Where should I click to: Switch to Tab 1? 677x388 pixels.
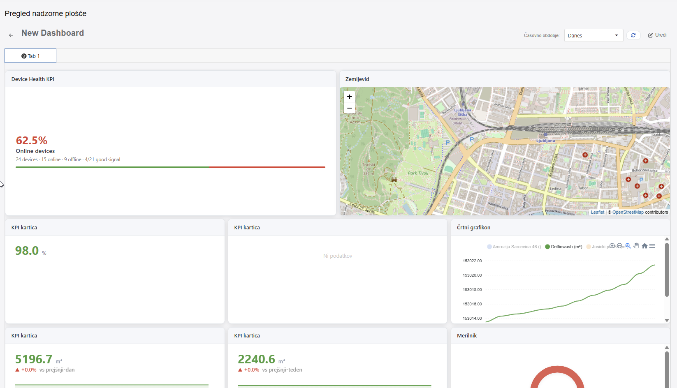point(30,56)
